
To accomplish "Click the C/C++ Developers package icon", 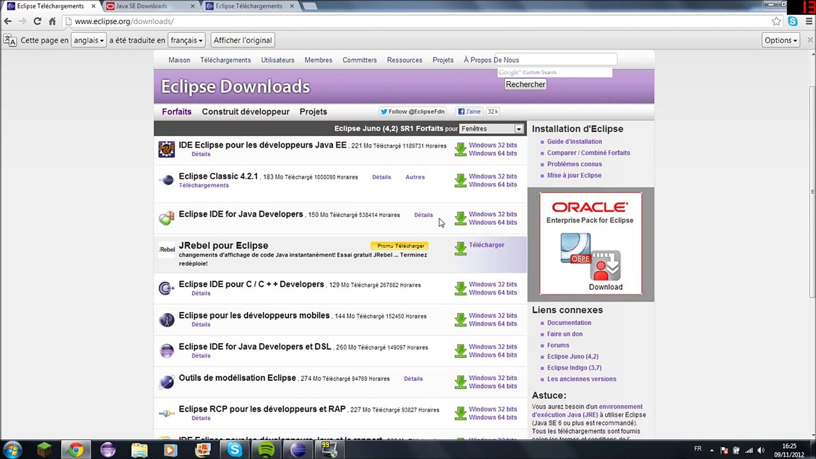I will pyautogui.click(x=167, y=288).
